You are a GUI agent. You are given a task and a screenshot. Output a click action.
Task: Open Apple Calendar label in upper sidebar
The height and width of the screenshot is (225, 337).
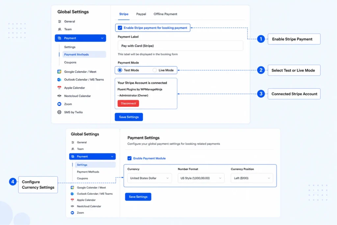[74, 88]
